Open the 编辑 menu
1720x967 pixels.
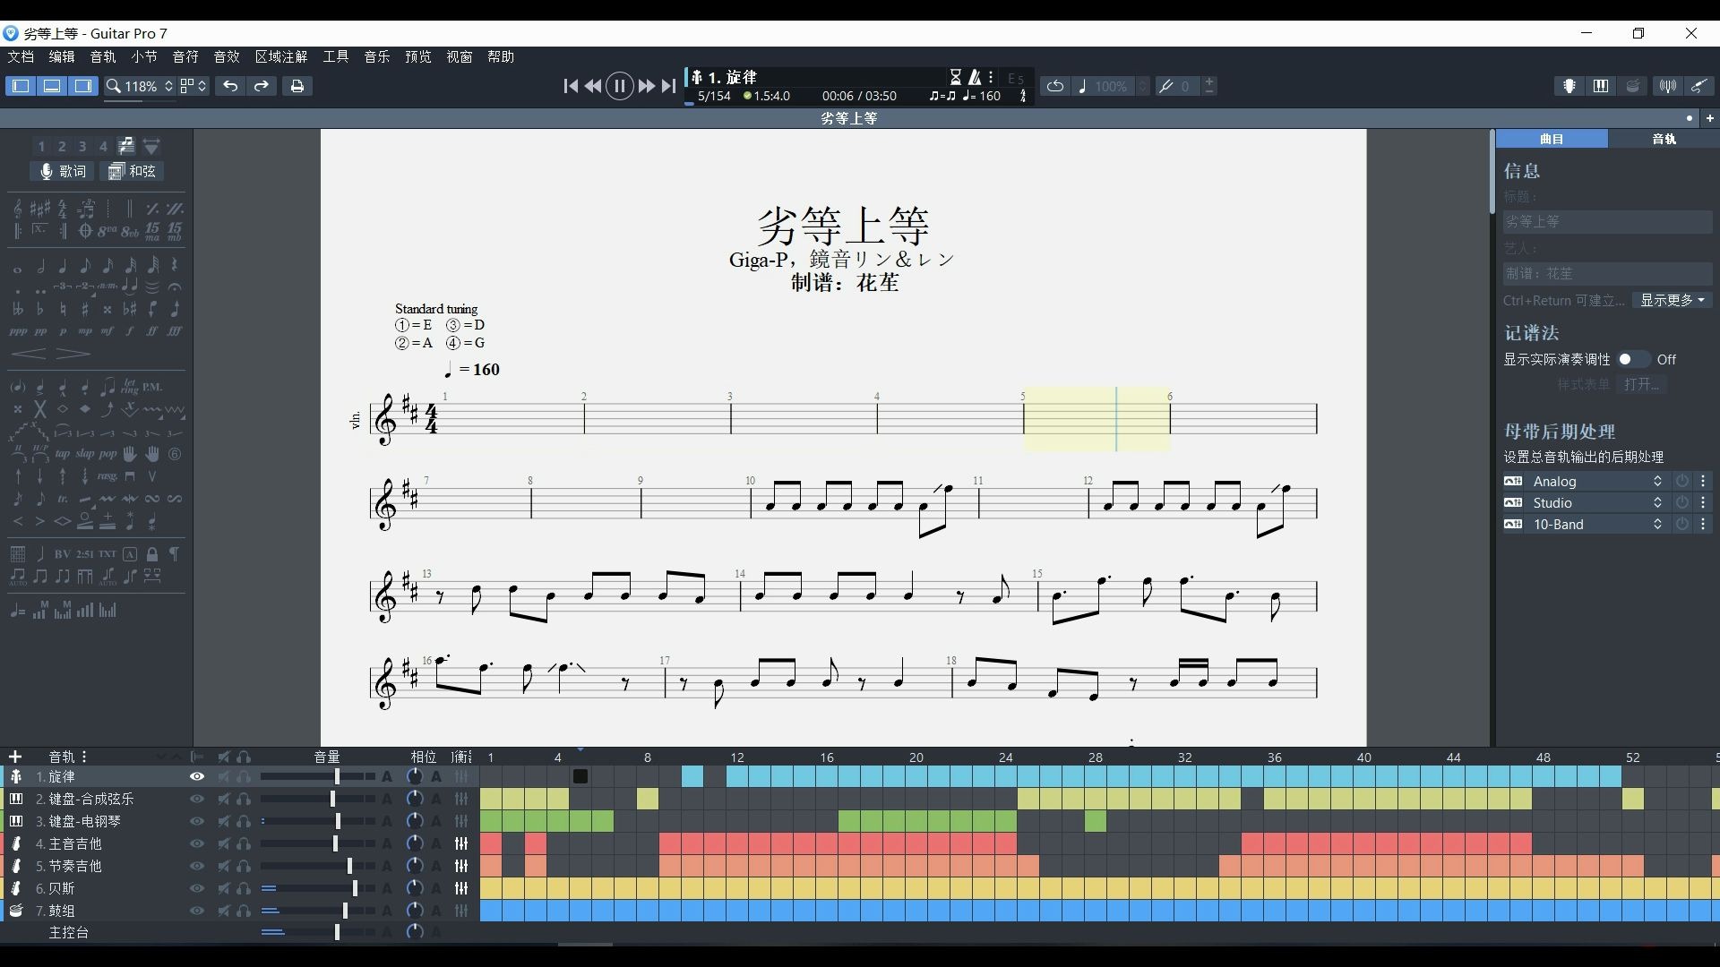62,56
